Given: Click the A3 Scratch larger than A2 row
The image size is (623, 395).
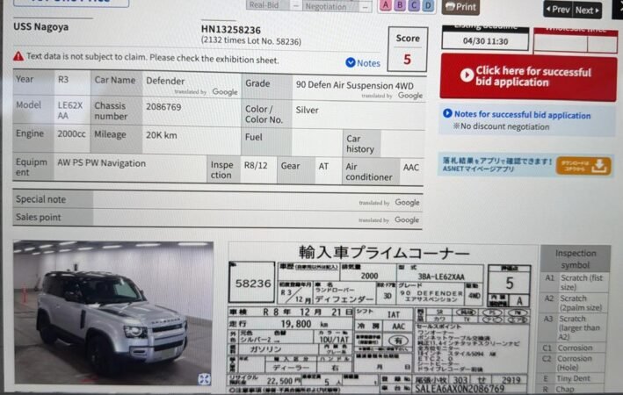Looking at the screenshot, I should [x=575, y=327].
